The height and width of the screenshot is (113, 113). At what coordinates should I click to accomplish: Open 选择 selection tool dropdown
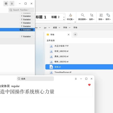point(92,17)
